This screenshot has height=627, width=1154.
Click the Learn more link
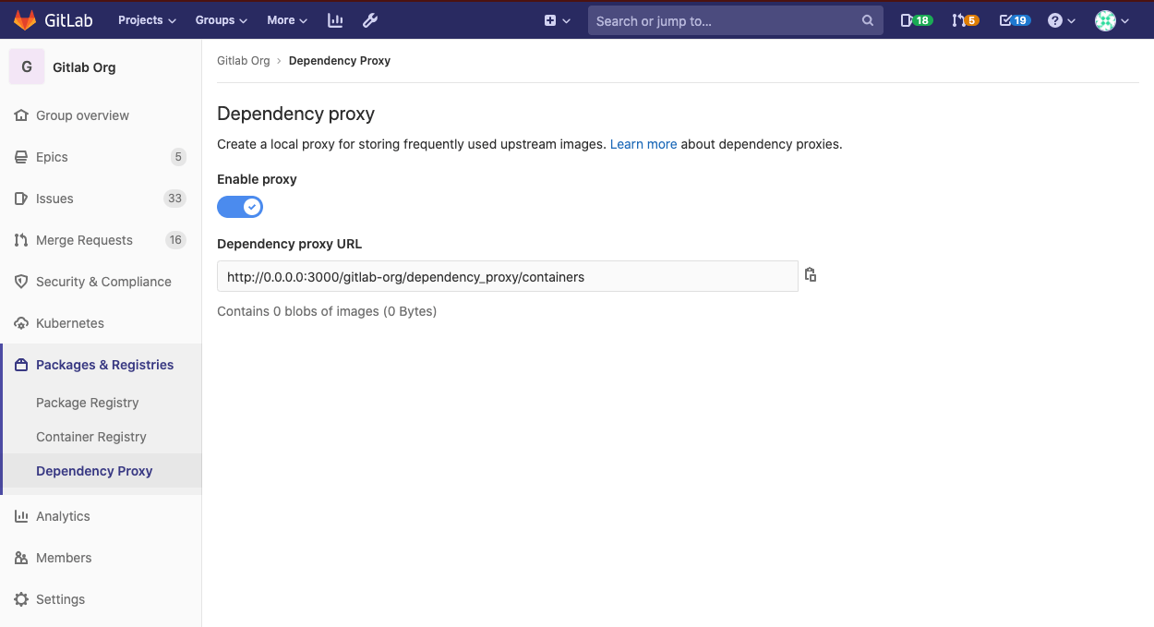coord(643,144)
